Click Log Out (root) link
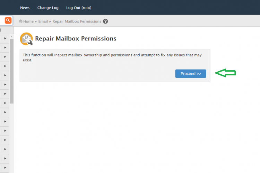260x173 pixels. (79, 8)
